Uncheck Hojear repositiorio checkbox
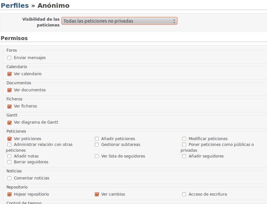Image resolution: width=267 pixels, height=204 pixels. (x=9, y=194)
